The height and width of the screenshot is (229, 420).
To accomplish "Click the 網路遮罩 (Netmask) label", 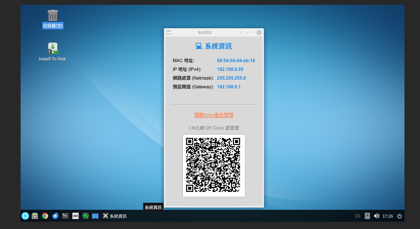I will pos(193,78).
